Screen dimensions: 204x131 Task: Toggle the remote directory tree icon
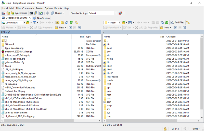click(188, 23)
